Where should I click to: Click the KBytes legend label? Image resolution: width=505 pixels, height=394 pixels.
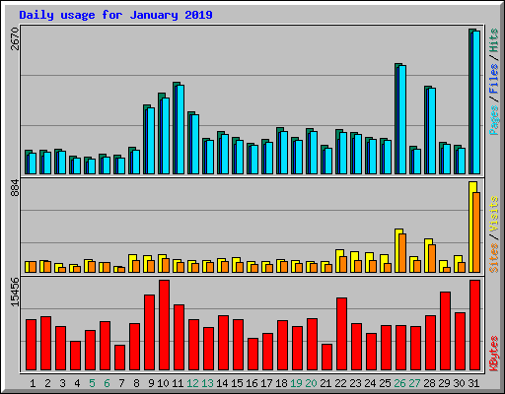[494, 354]
